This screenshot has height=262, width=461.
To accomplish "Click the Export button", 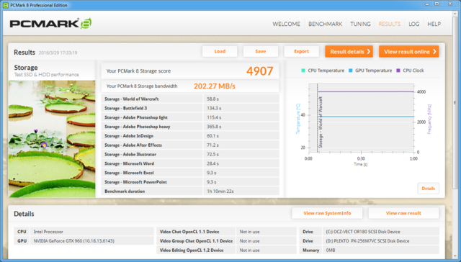I will point(301,51).
